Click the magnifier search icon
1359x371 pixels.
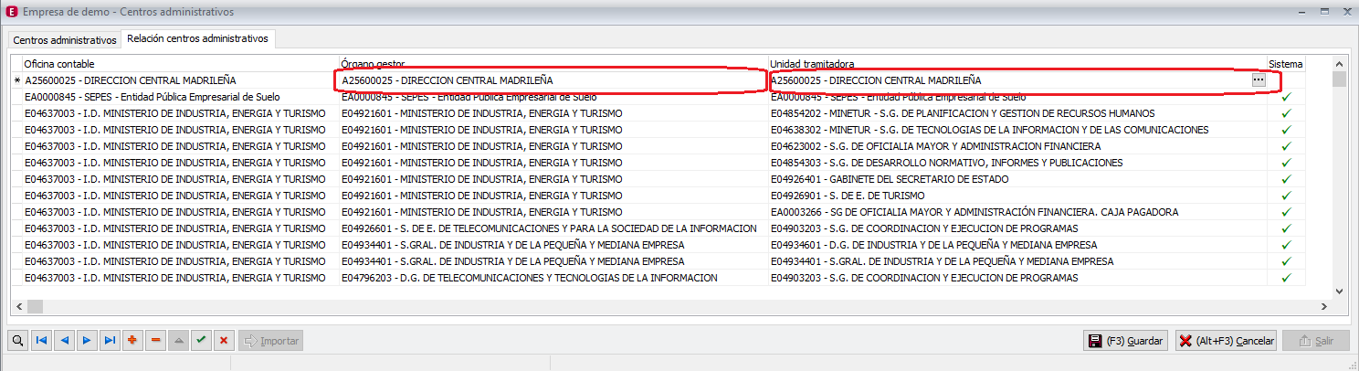pyautogui.click(x=18, y=340)
